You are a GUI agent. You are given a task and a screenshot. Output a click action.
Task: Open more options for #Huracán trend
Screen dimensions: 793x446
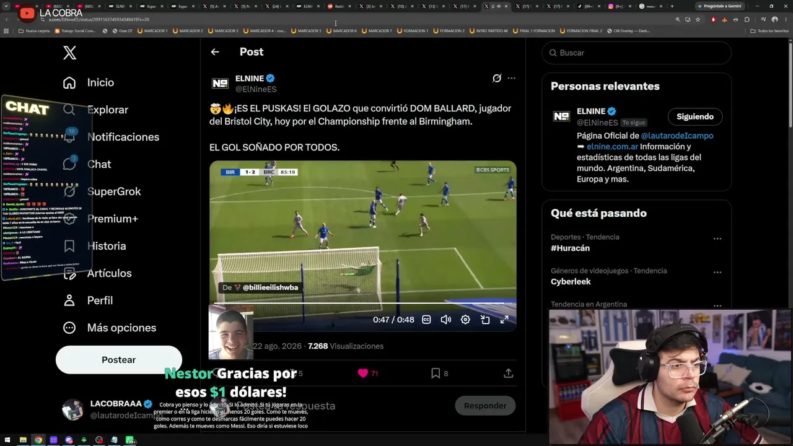pyautogui.click(x=717, y=238)
